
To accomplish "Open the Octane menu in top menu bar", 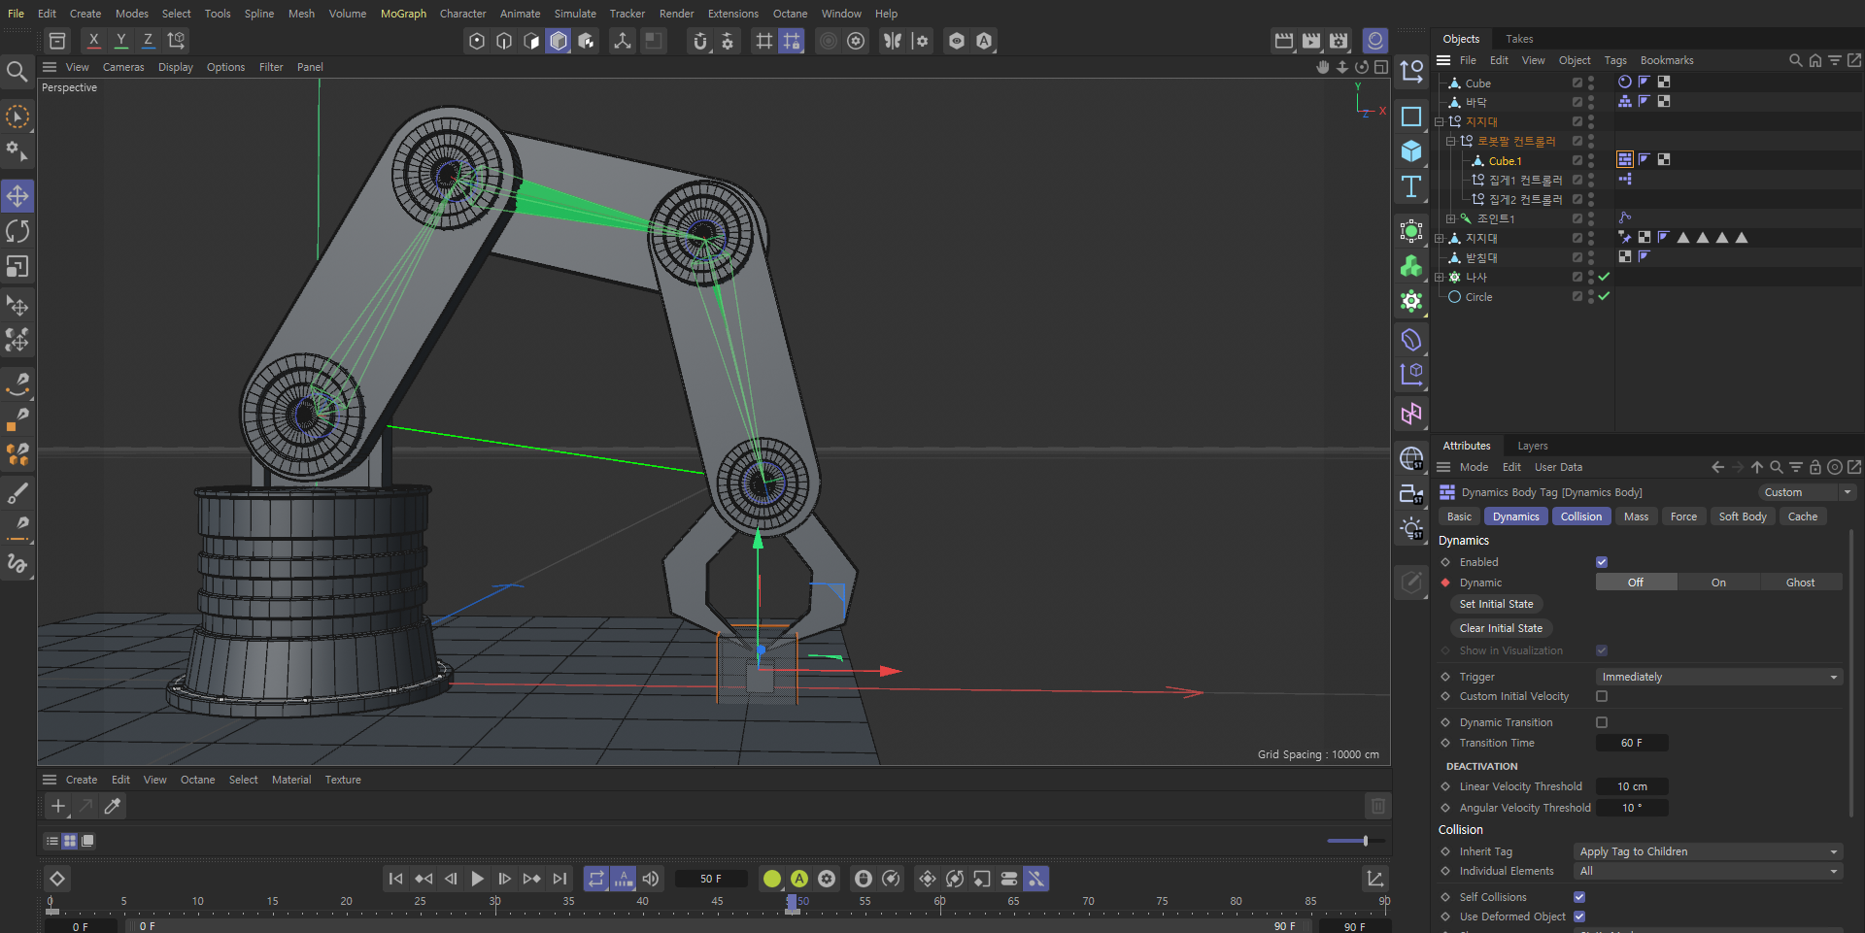I will tap(790, 14).
